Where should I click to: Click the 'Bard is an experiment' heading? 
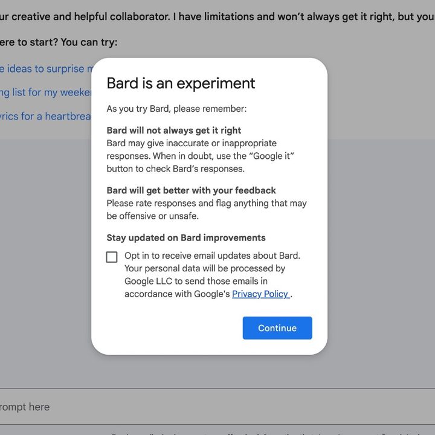tap(181, 83)
